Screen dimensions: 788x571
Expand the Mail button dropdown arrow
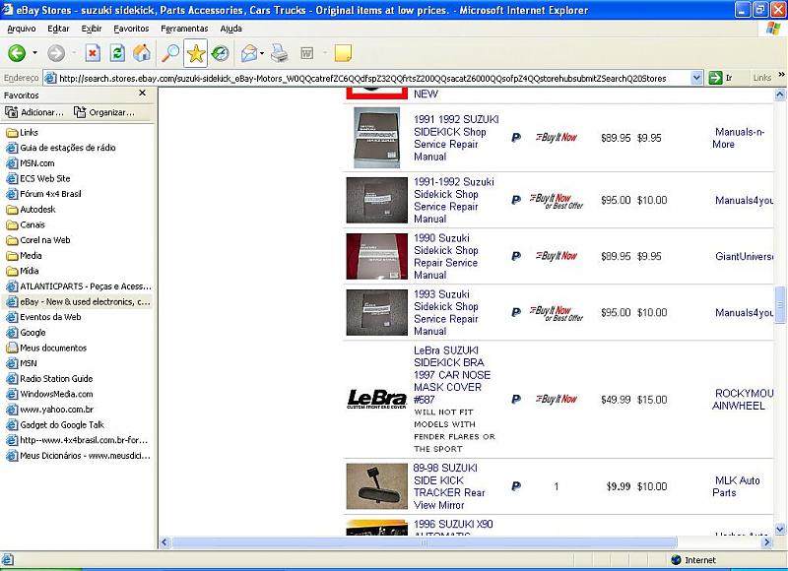click(x=262, y=53)
